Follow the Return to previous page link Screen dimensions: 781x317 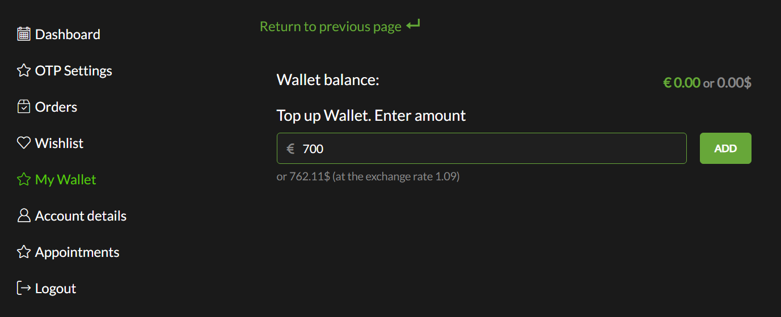pos(330,27)
